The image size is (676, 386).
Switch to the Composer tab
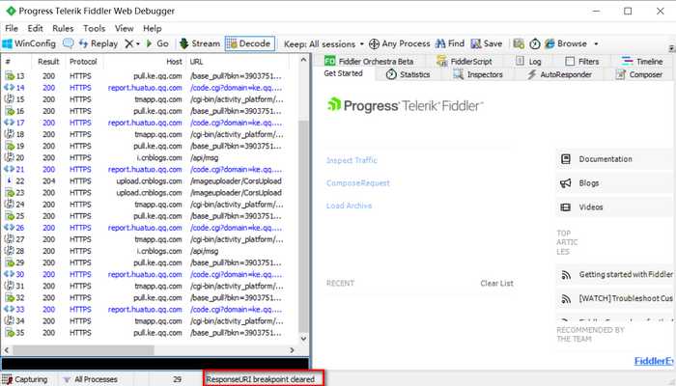coord(639,74)
